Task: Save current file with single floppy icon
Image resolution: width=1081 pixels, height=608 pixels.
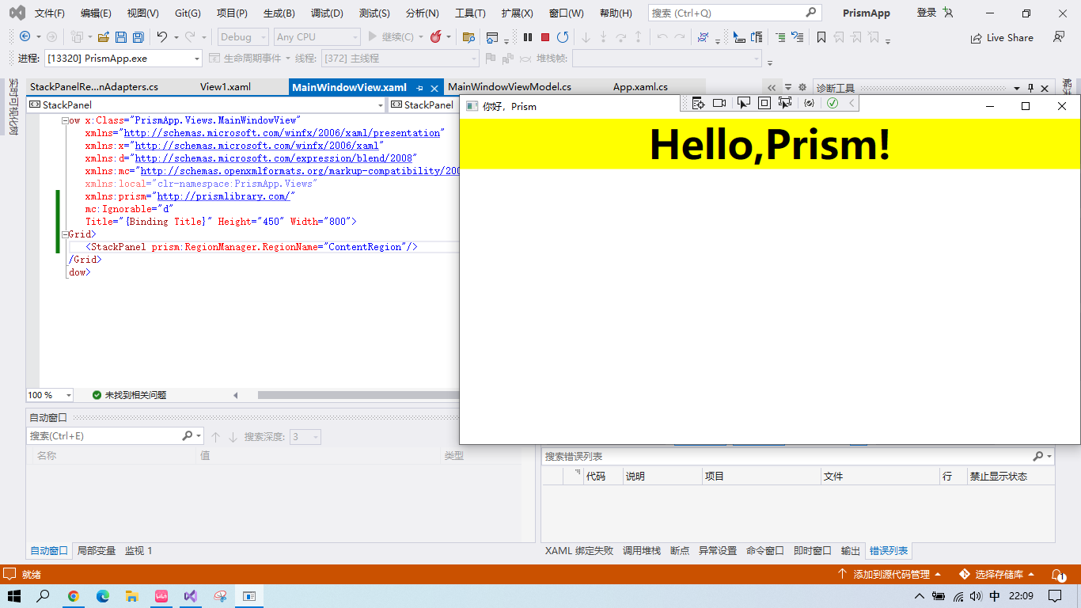Action: 121,37
